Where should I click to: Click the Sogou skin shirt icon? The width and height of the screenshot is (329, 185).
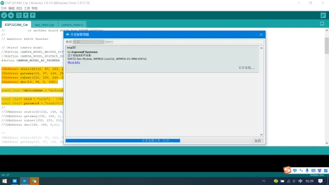(x=320, y=171)
